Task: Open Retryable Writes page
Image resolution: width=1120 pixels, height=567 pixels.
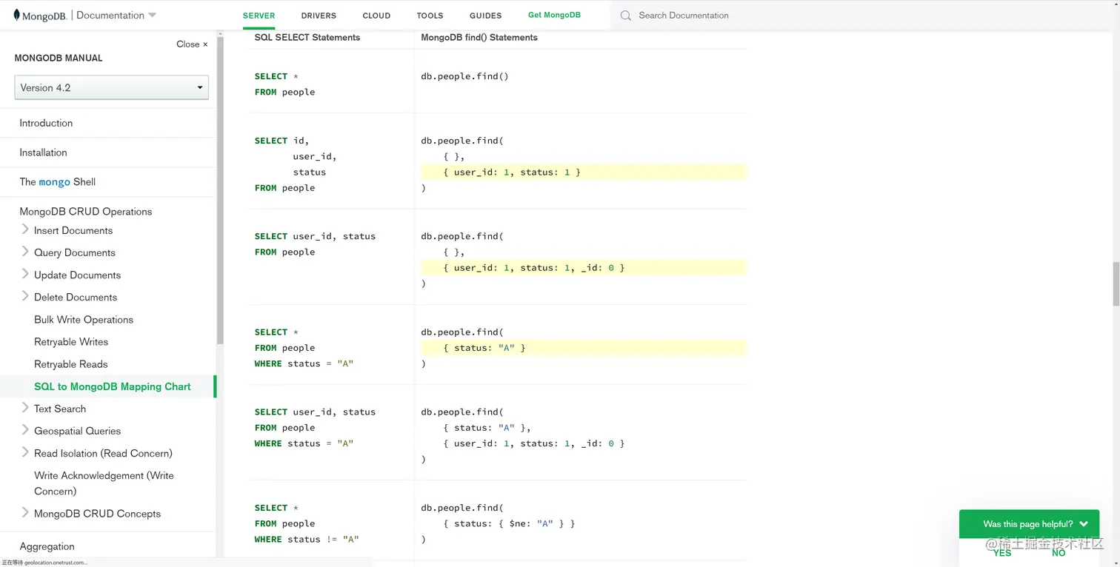Action: [71, 342]
